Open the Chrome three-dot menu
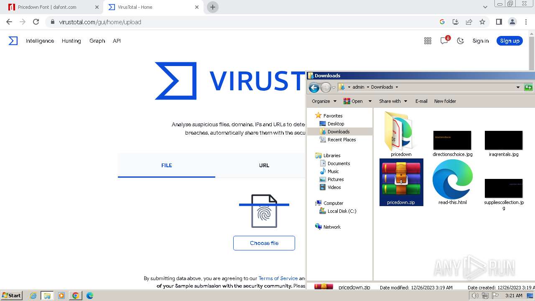This screenshot has height=301, width=535. pyautogui.click(x=525, y=22)
